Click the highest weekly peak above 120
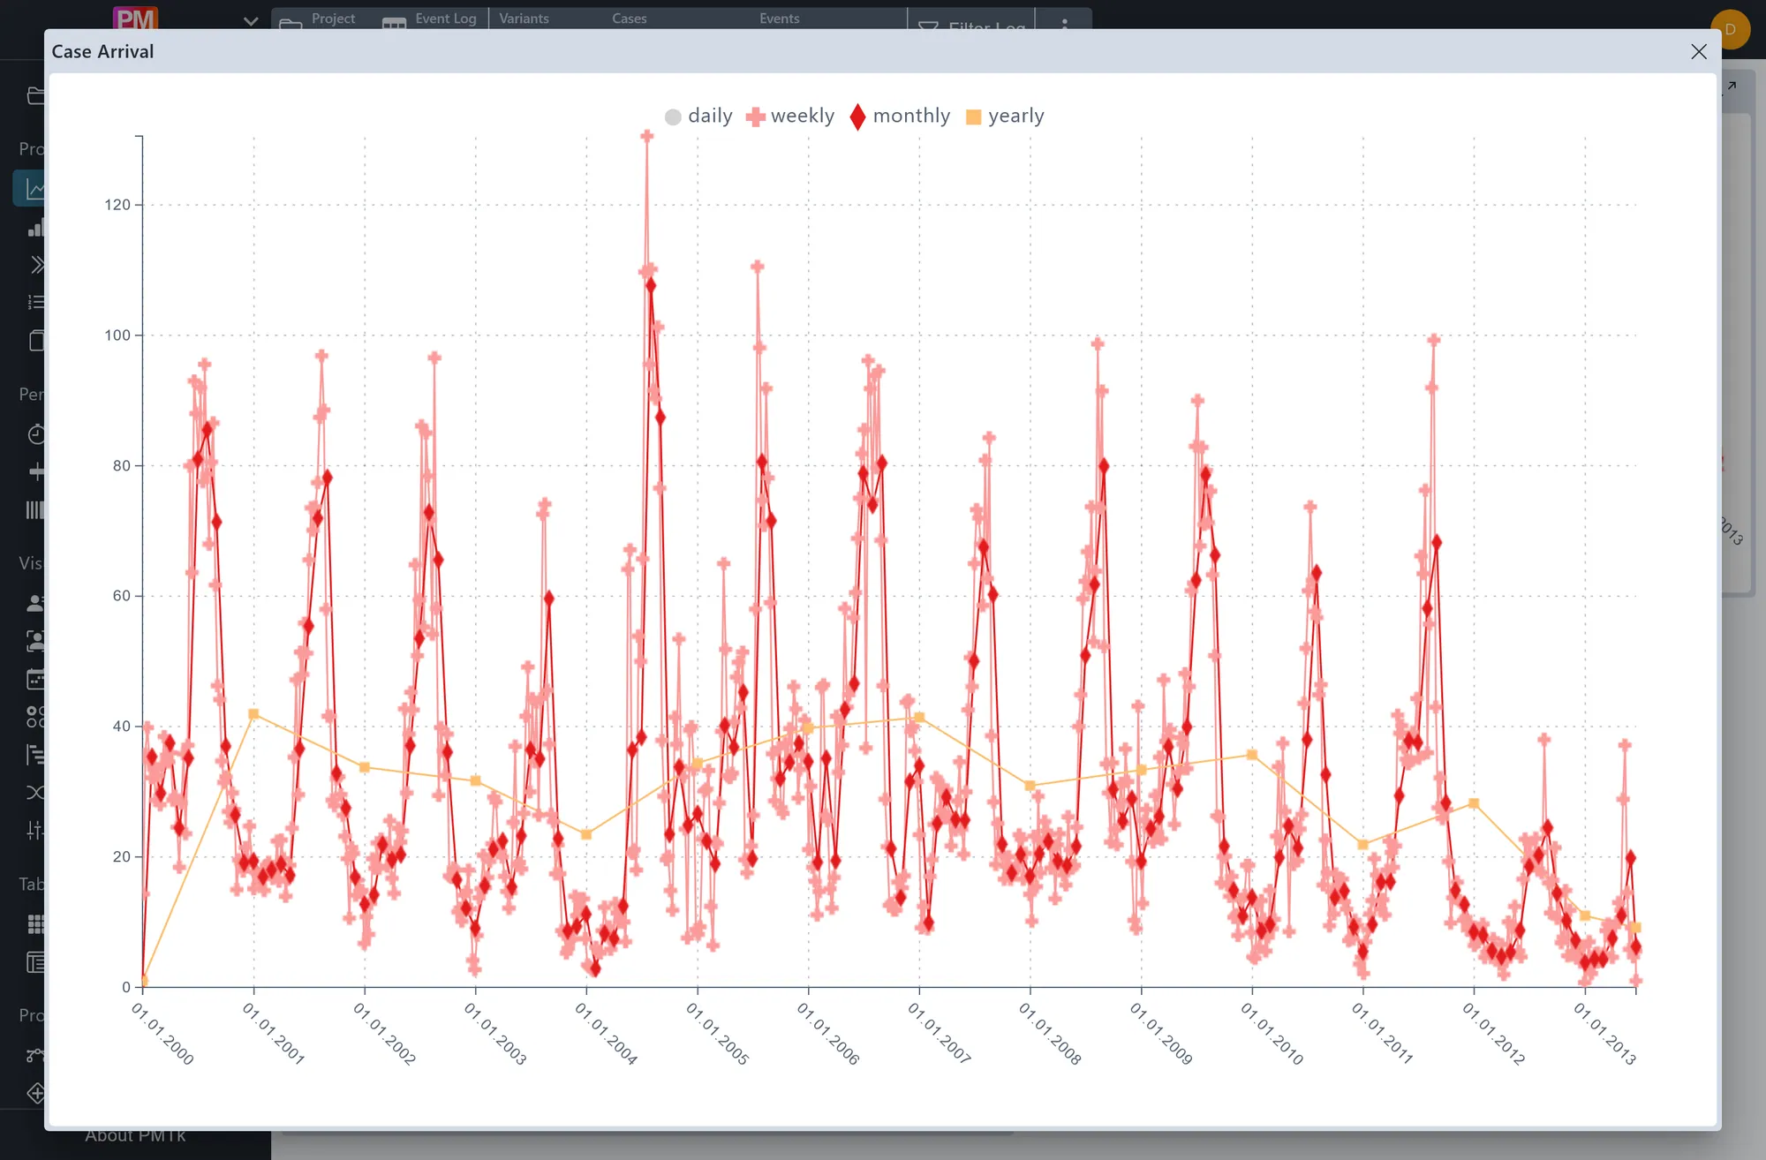 647,136
